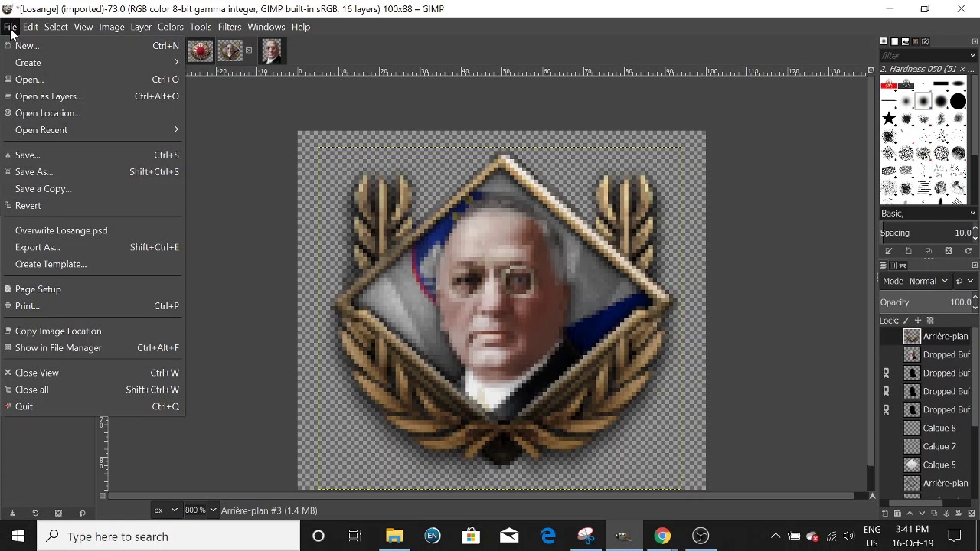Choose Close all from the File menu

tap(92, 390)
